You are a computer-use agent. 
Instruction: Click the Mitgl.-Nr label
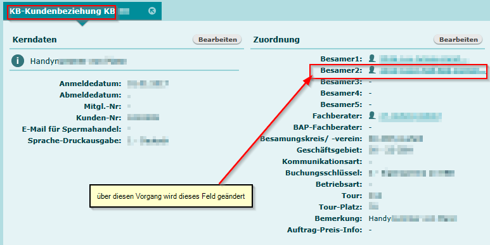103,106
